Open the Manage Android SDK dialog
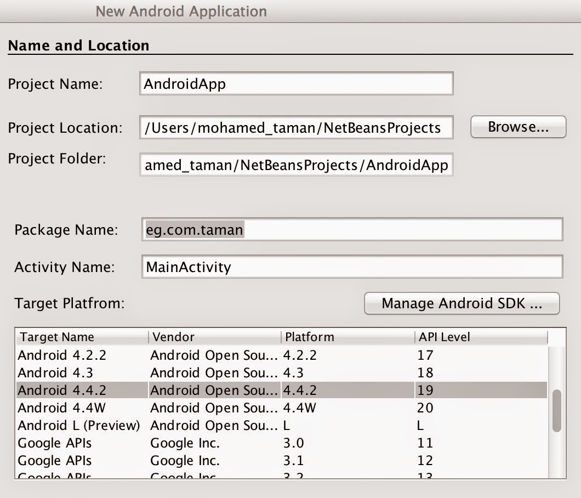This screenshot has height=498, width=581. coord(462,303)
